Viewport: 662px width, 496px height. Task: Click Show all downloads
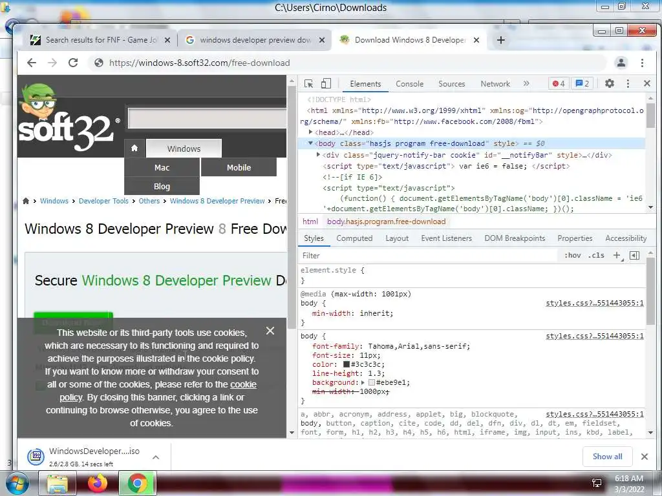[607, 457]
